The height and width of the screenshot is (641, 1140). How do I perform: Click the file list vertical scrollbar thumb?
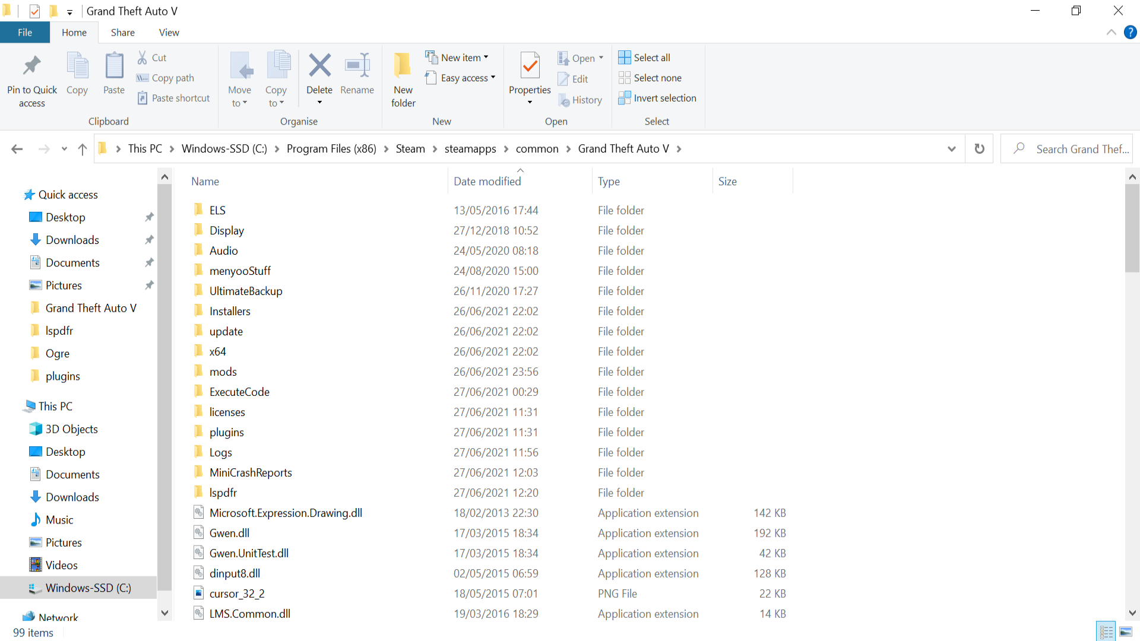click(1132, 229)
